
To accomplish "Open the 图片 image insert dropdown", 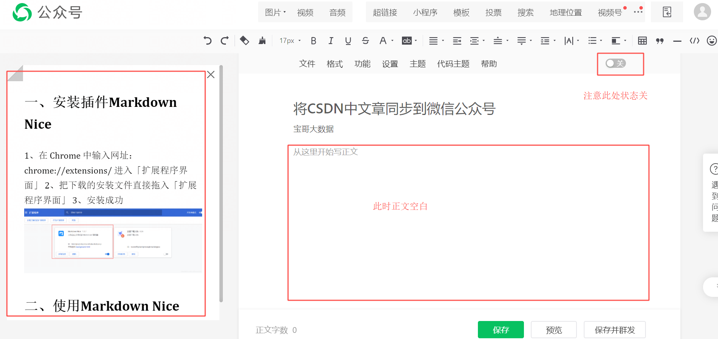I will 275,12.
